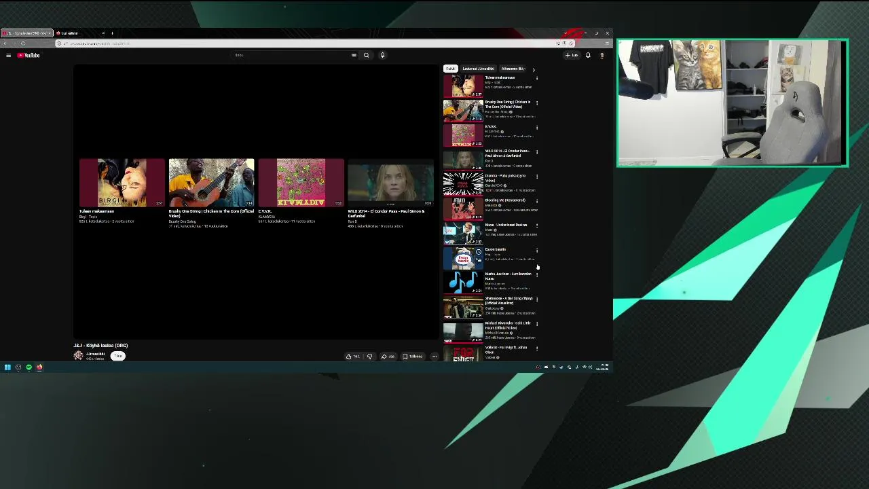
Task: Click the taskbar clock and date
Action: (x=604, y=367)
